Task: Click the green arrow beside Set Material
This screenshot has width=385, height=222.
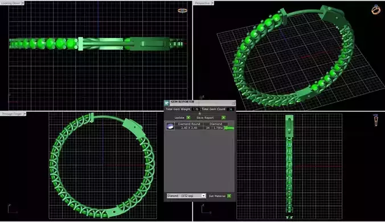Action: tap(229, 196)
